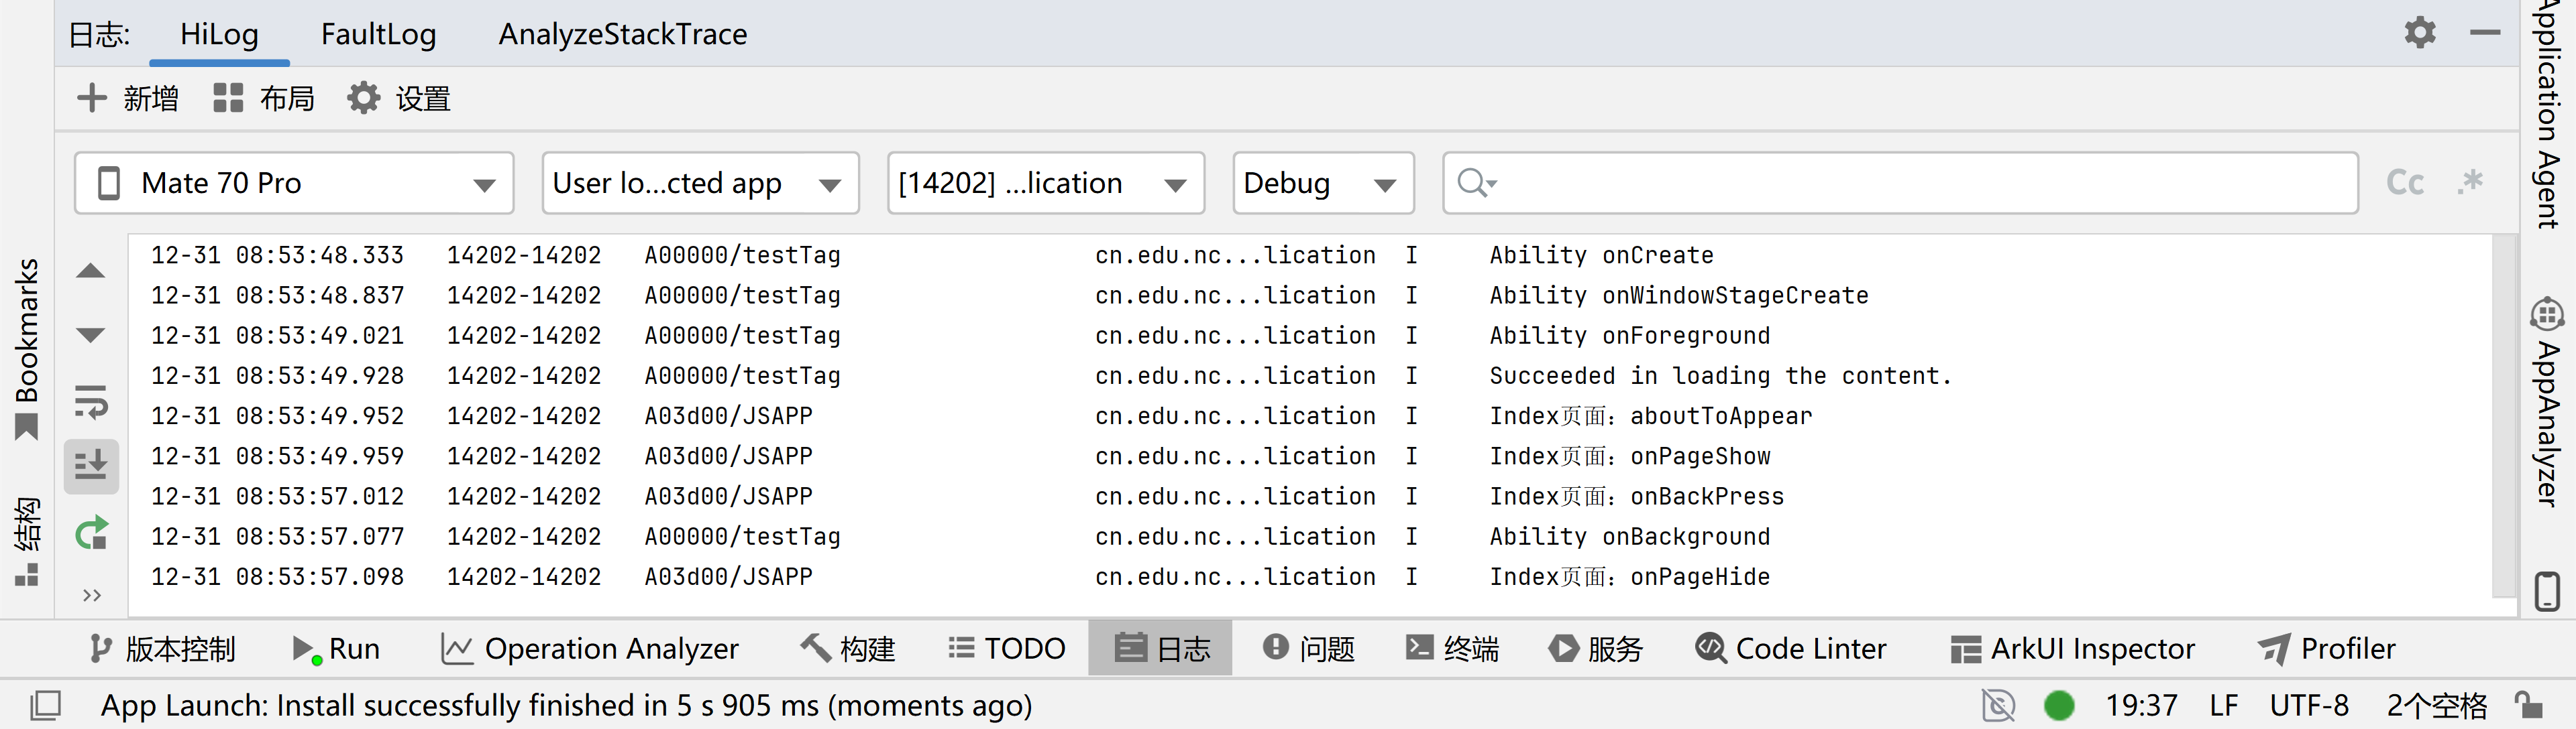Switch to the FaultLog tab

click(x=378, y=34)
